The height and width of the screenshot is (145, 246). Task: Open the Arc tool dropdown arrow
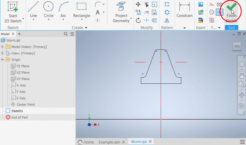63,19
